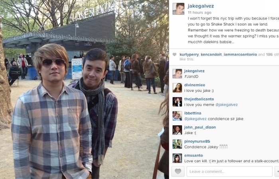Click the 11 hours ago timestamp
Screen dimensions: 279x179
pos(199,13)
